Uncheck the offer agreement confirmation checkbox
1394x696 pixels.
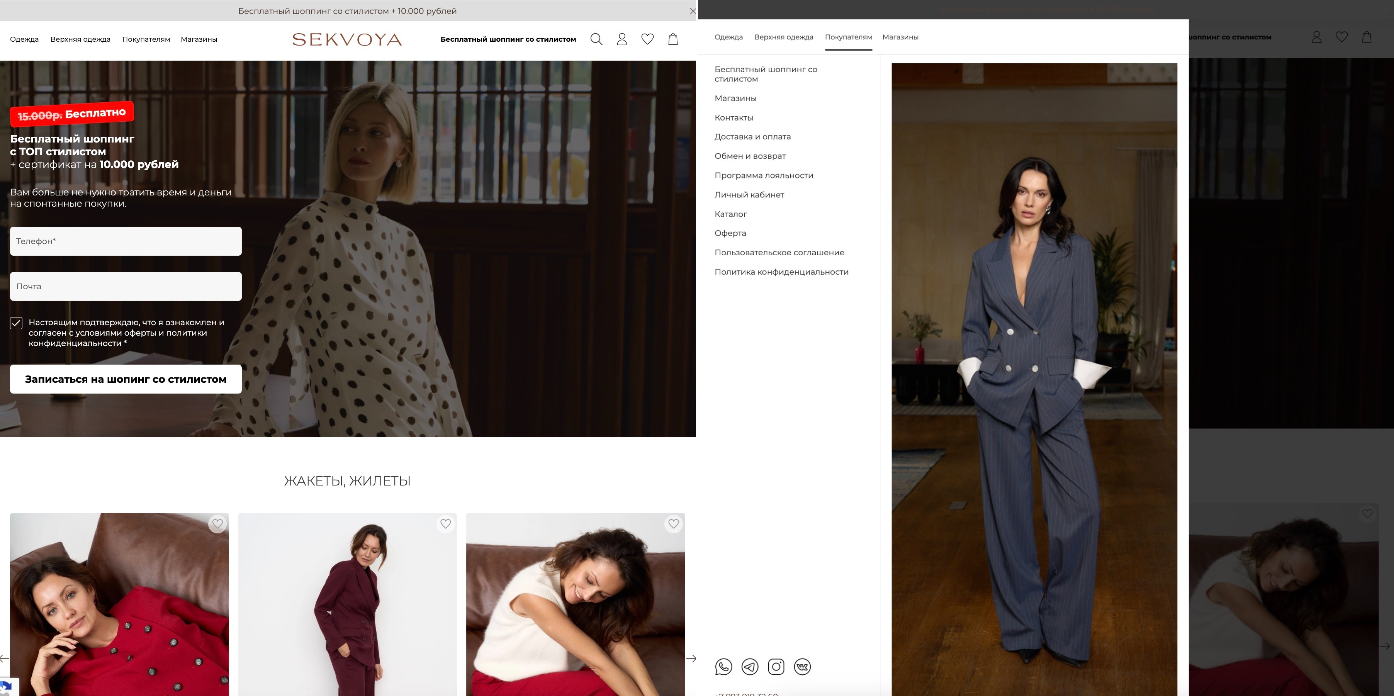(x=16, y=323)
